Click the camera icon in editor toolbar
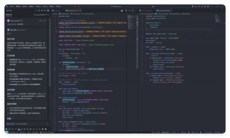This screenshot has height=138, width=230. [122, 11]
